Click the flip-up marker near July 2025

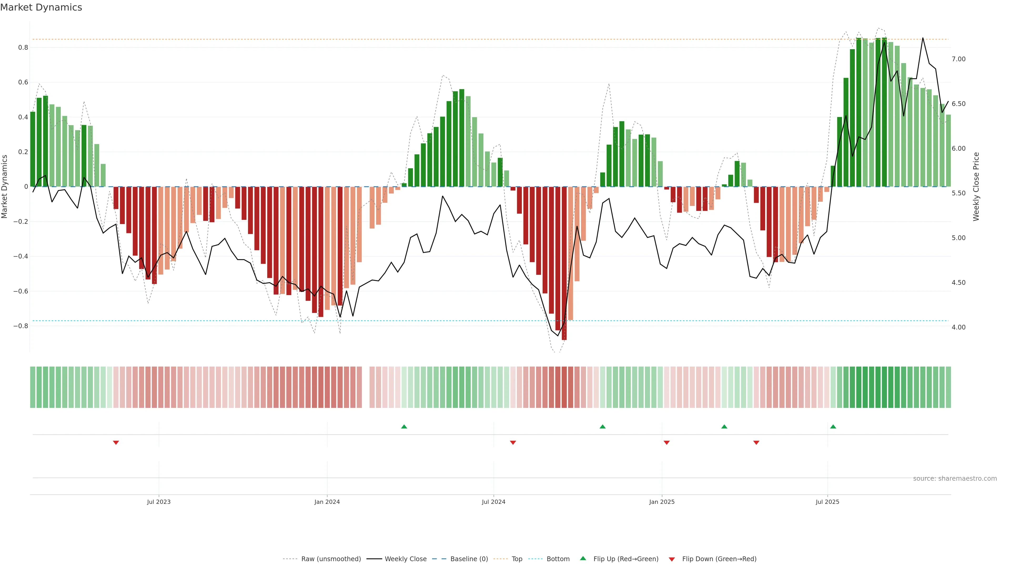coord(833,427)
